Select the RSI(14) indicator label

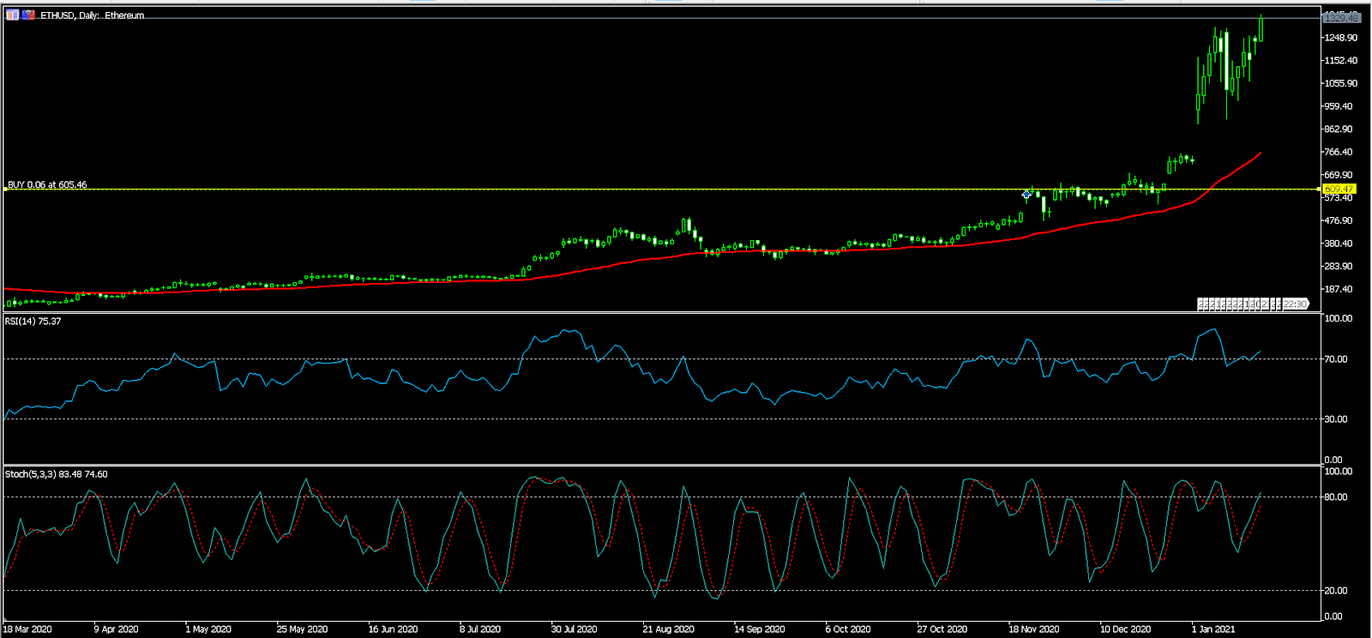pyautogui.click(x=33, y=322)
